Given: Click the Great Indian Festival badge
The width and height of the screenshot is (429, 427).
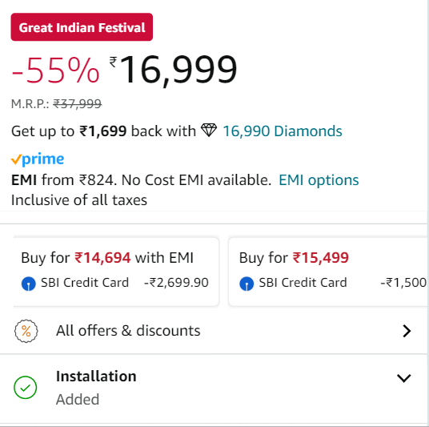Looking at the screenshot, I should pyautogui.click(x=82, y=27).
